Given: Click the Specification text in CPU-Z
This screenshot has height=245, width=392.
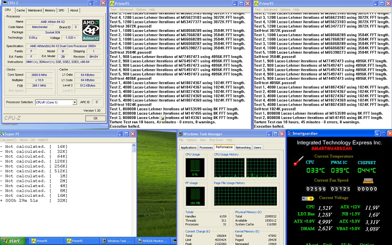Looking at the screenshot, I should 63,46.
